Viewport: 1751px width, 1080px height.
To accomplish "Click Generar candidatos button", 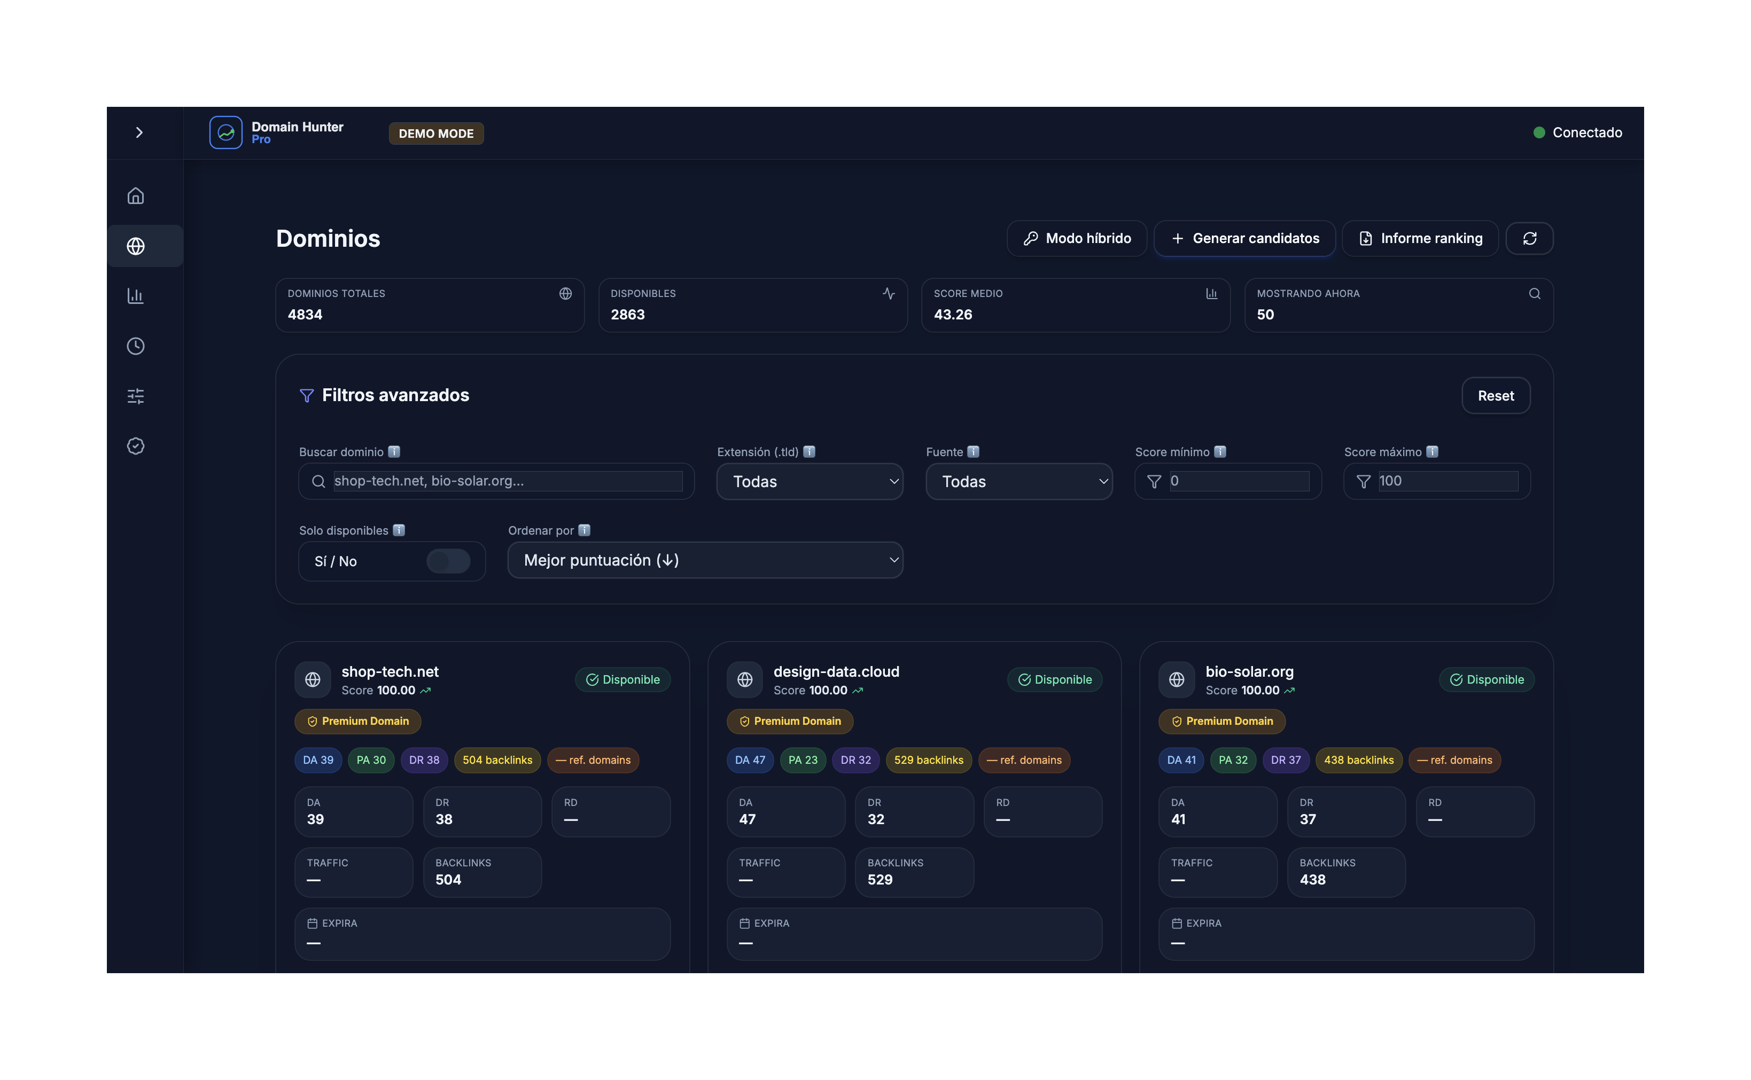I will (1244, 238).
